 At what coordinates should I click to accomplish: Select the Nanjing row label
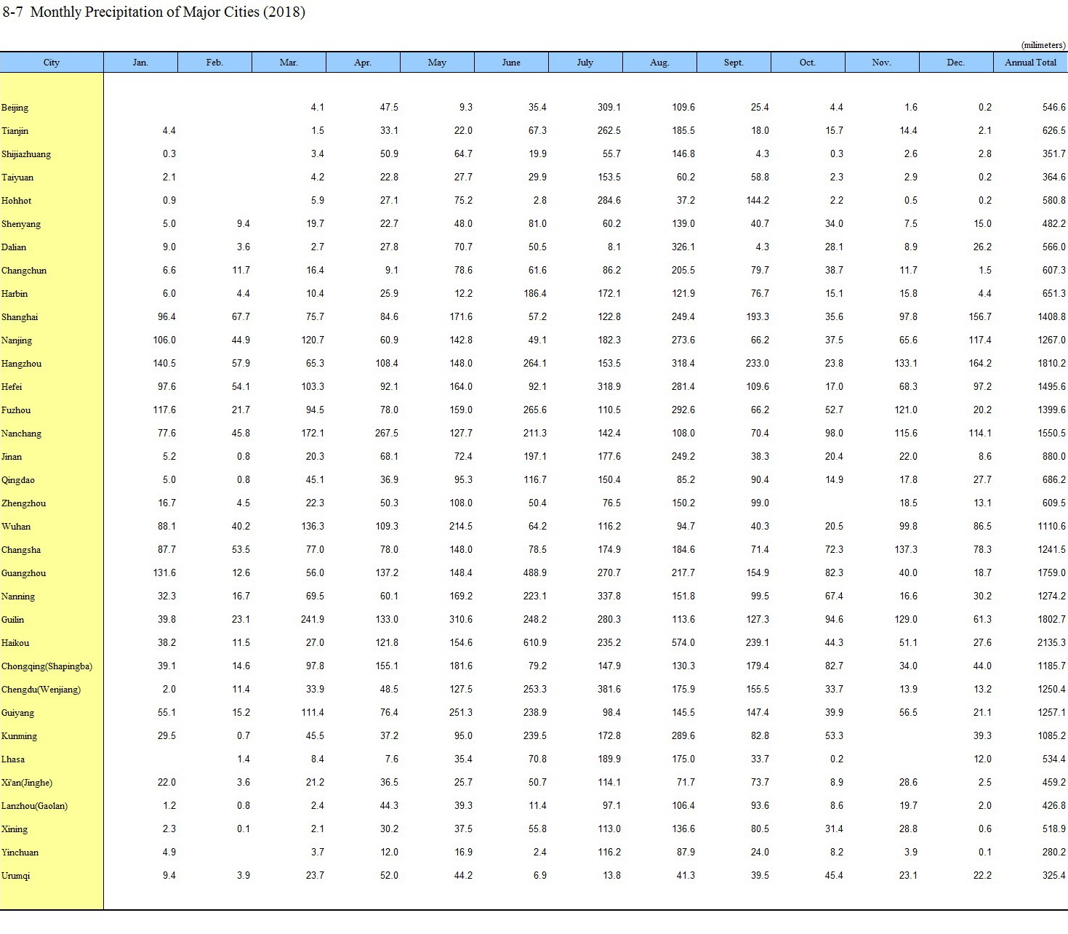(x=17, y=340)
